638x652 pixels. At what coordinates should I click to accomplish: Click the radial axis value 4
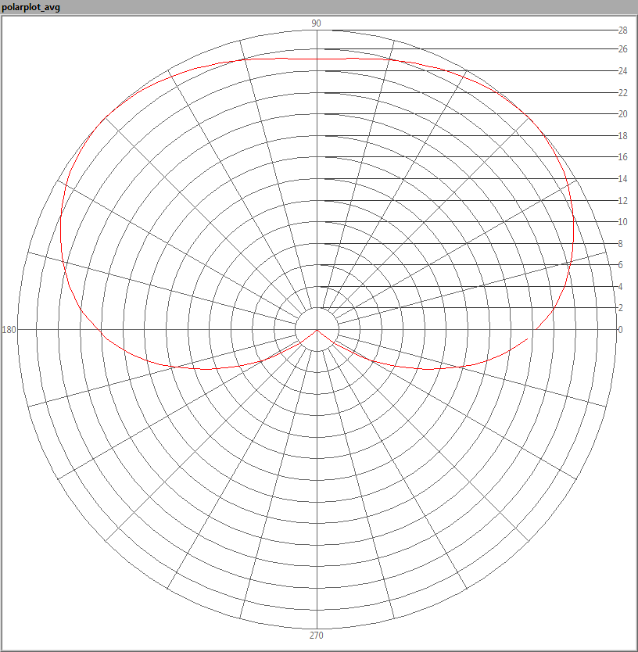click(x=621, y=287)
